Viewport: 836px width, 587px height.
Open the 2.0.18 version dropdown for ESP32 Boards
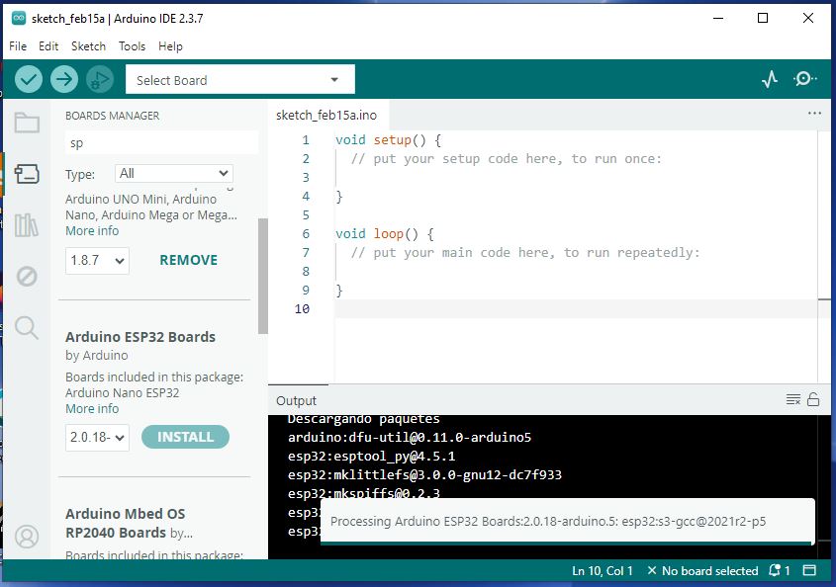pos(96,437)
